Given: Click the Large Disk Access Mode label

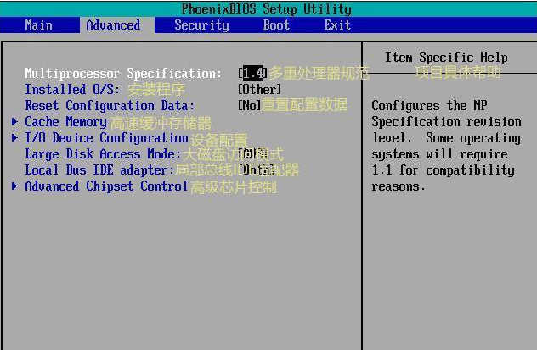Looking at the screenshot, I should (x=102, y=154).
